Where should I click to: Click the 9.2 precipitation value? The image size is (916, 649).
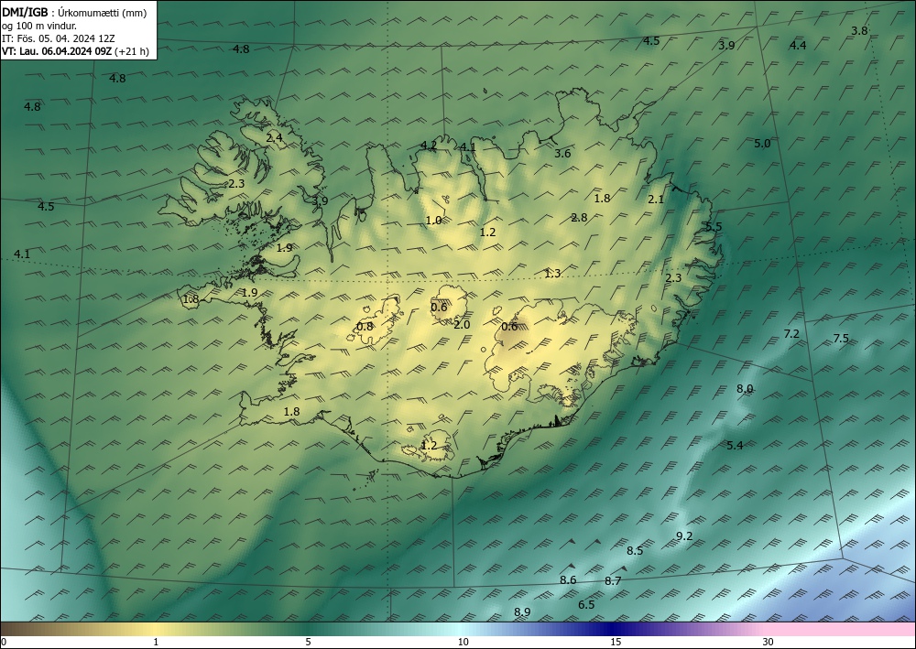pos(684,536)
